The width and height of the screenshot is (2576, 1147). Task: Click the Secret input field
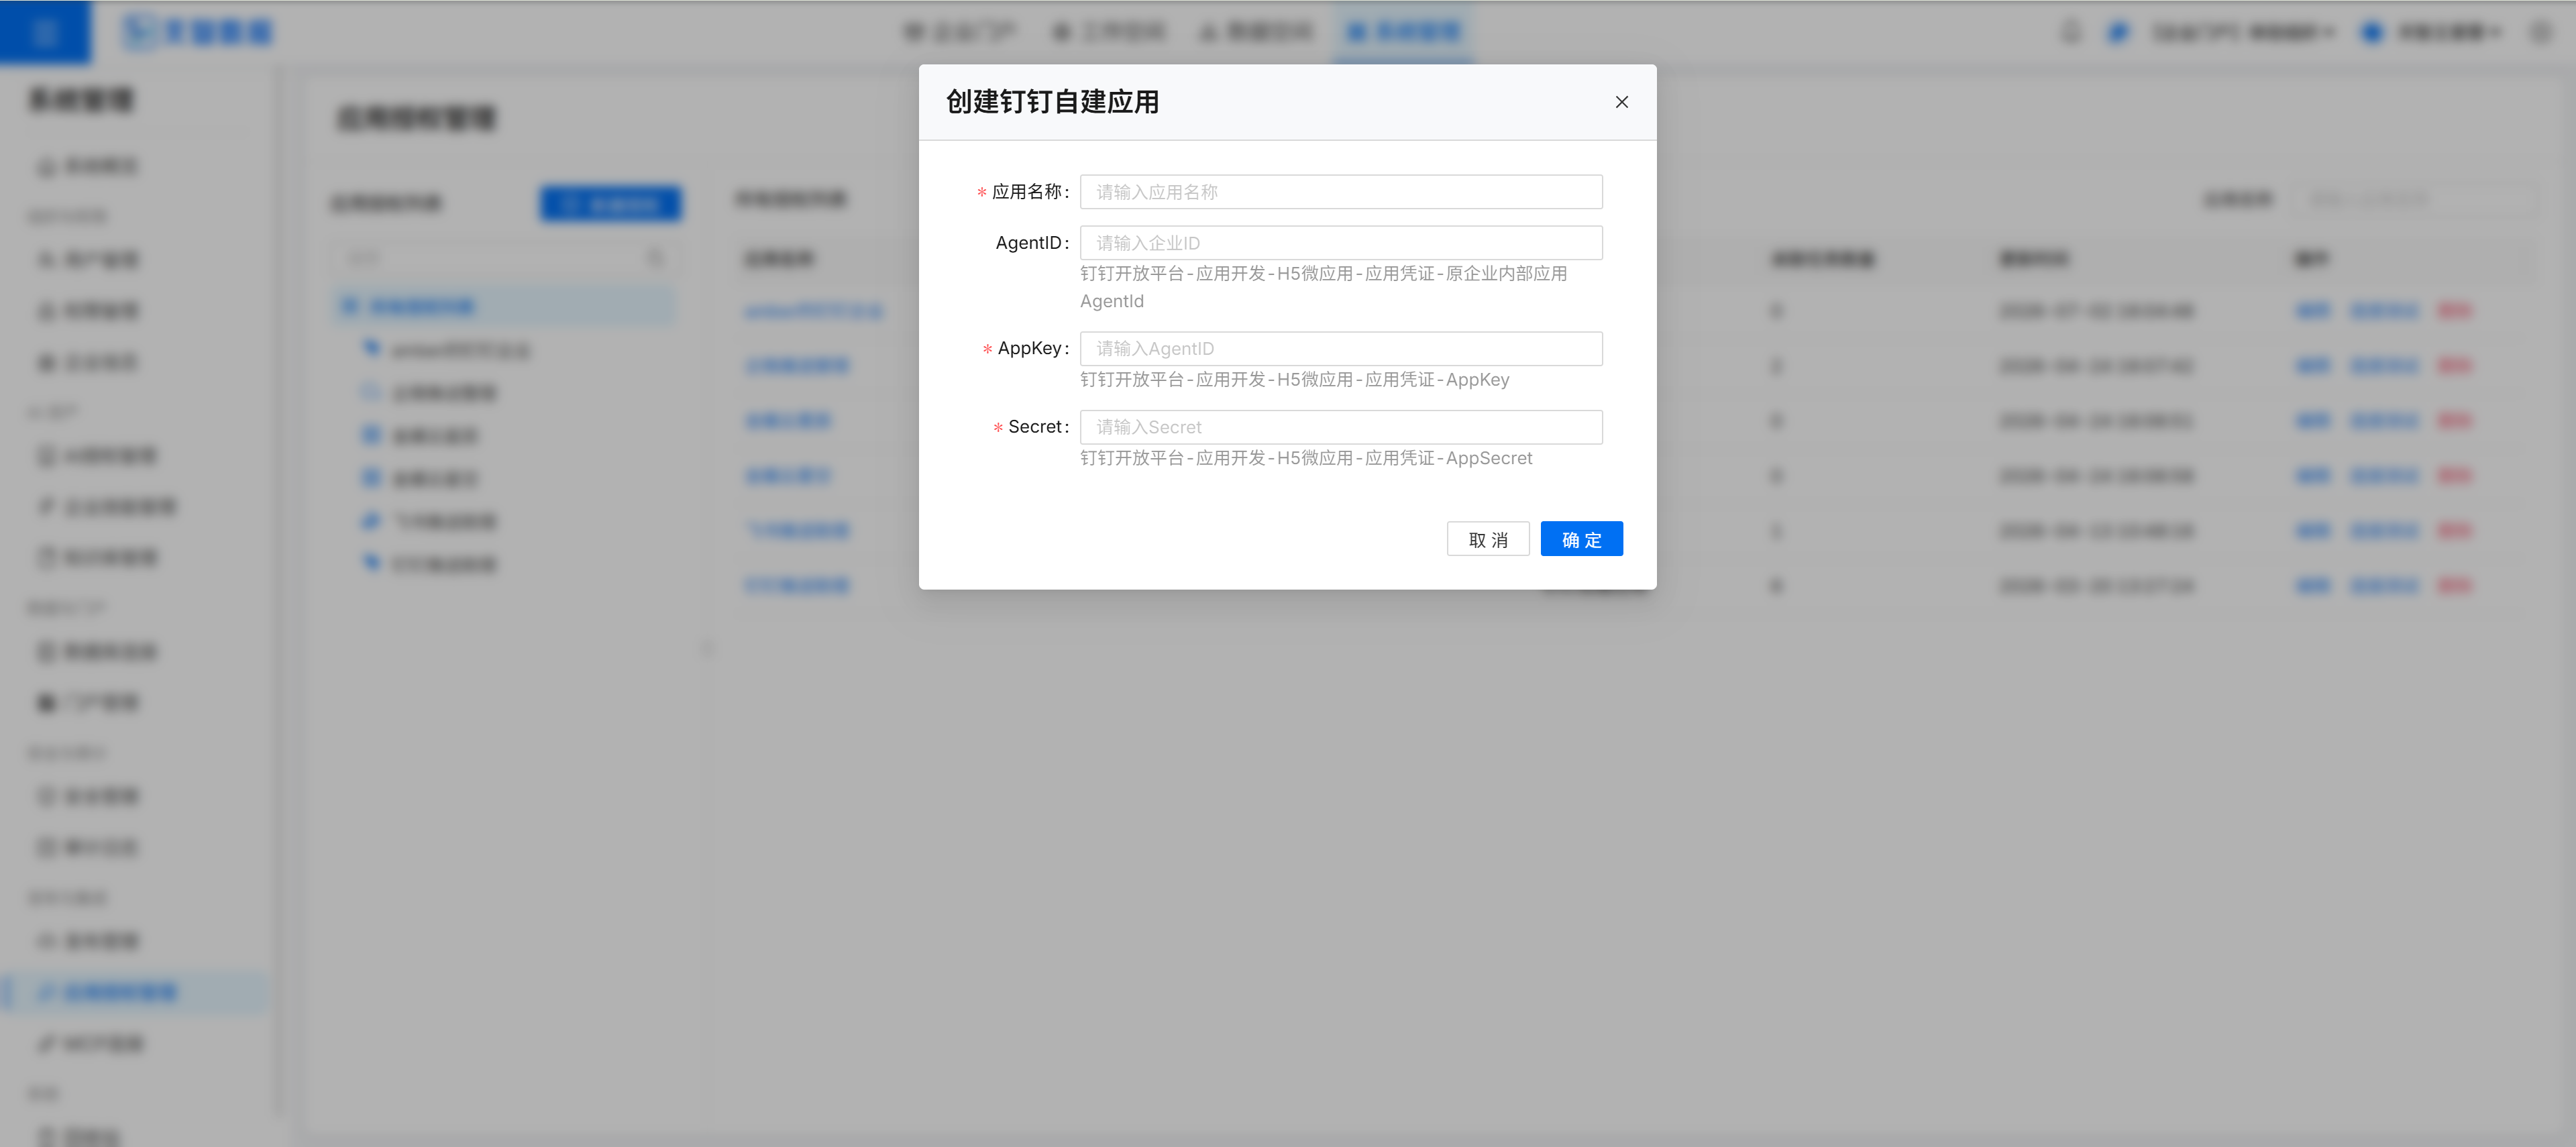pyautogui.click(x=1340, y=427)
